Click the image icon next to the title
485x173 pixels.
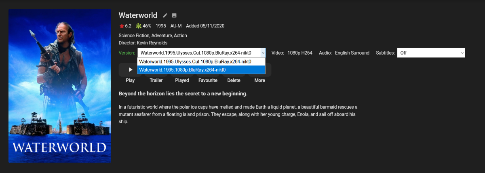(174, 16)
